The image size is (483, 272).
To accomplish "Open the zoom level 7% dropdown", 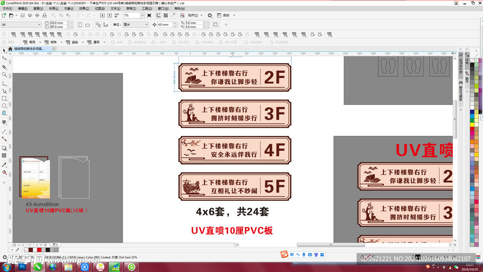I will (142, 15).
